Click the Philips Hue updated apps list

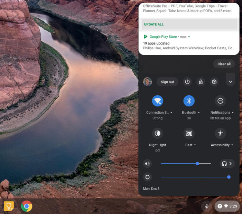tap(188, 48)
